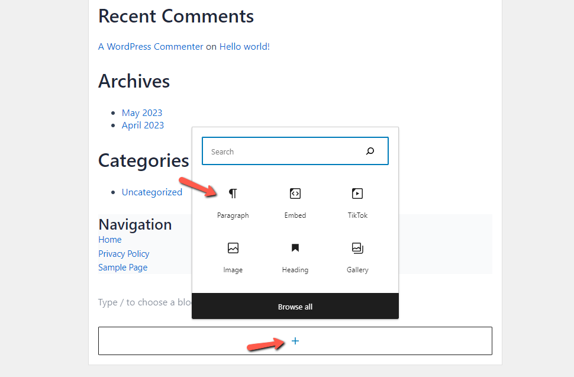This screenshot has width=574, height=377.
Task: Insert an Embed block
Action: [x=295, y=194]
